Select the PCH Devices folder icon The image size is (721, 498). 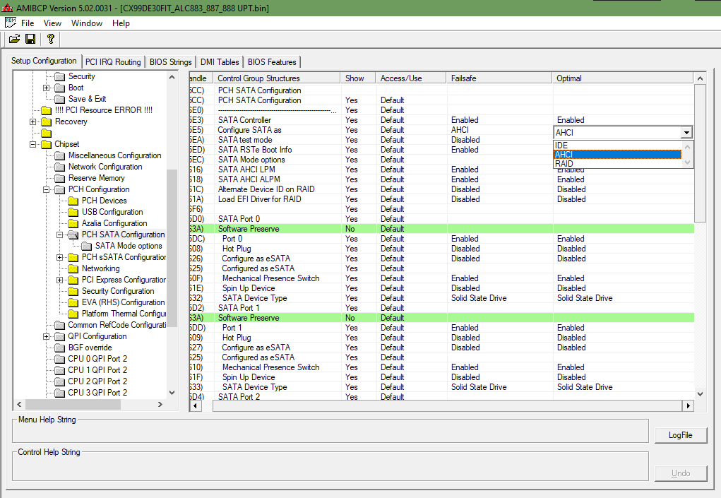[73, 201]
